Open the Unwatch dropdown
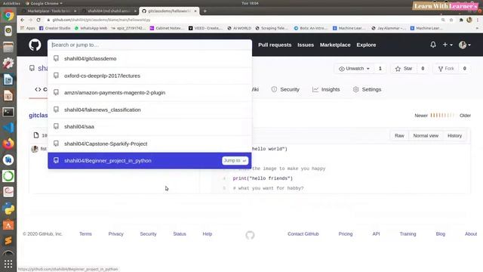 (x=354, y=69)
